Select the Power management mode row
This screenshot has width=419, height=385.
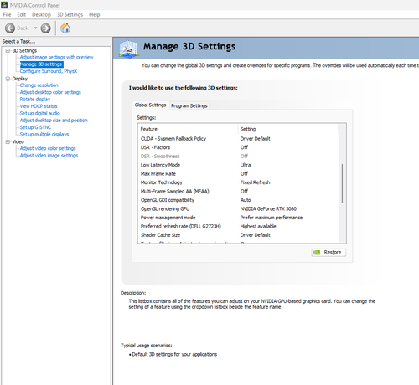coord(238,218)
